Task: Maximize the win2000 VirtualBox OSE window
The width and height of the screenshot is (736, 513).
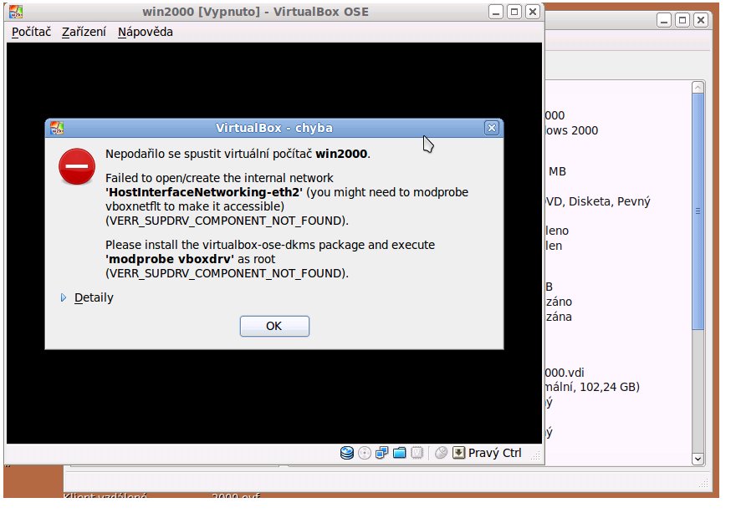Action: pyautogui.click(x=514, y=12)
